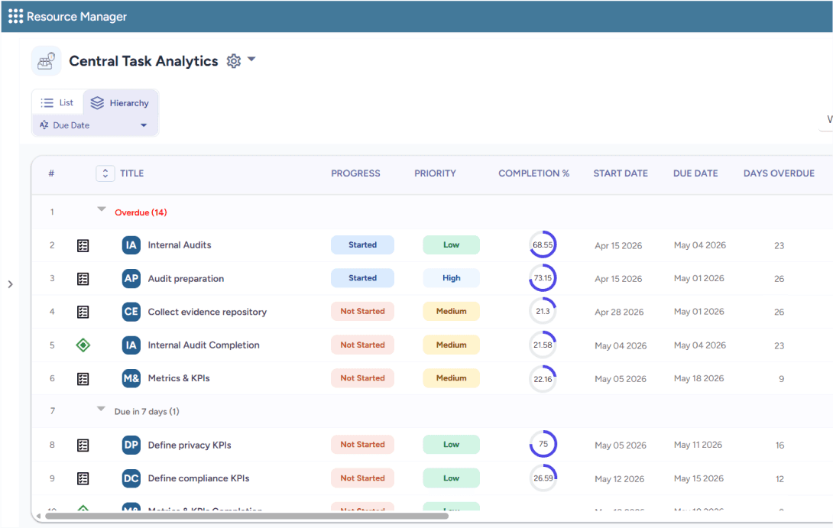Screen dimensions: 833x528
Task: Open the app launcher grid icon
Action: (x=15, y=17)
